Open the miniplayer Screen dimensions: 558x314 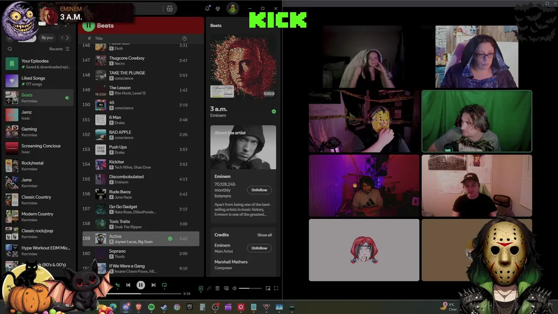(x=268, y=288)
